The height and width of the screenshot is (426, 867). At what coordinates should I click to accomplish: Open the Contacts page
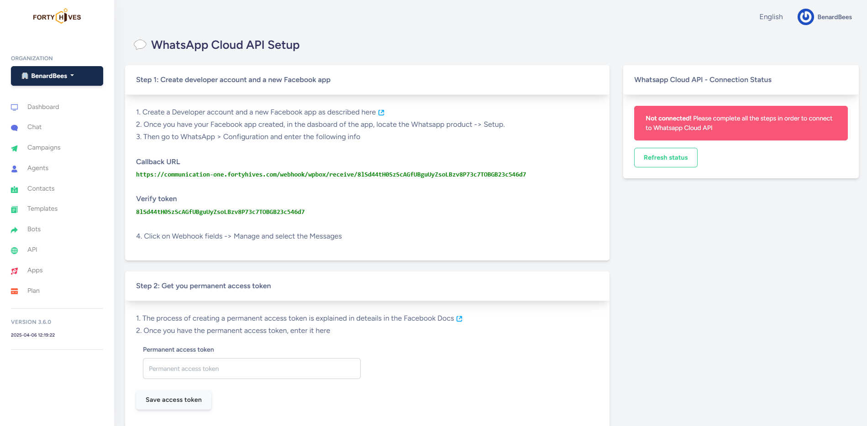(41, 188)
